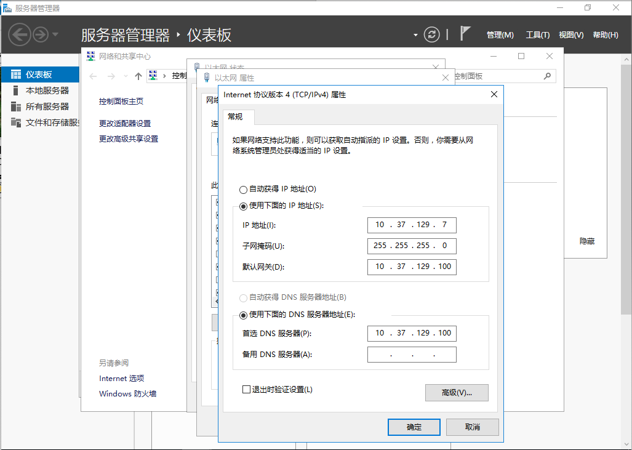Select 使用下面的 DNS 服务器地址 radio button
Viewport: 632px width, 450px height.
click(243, 315)
